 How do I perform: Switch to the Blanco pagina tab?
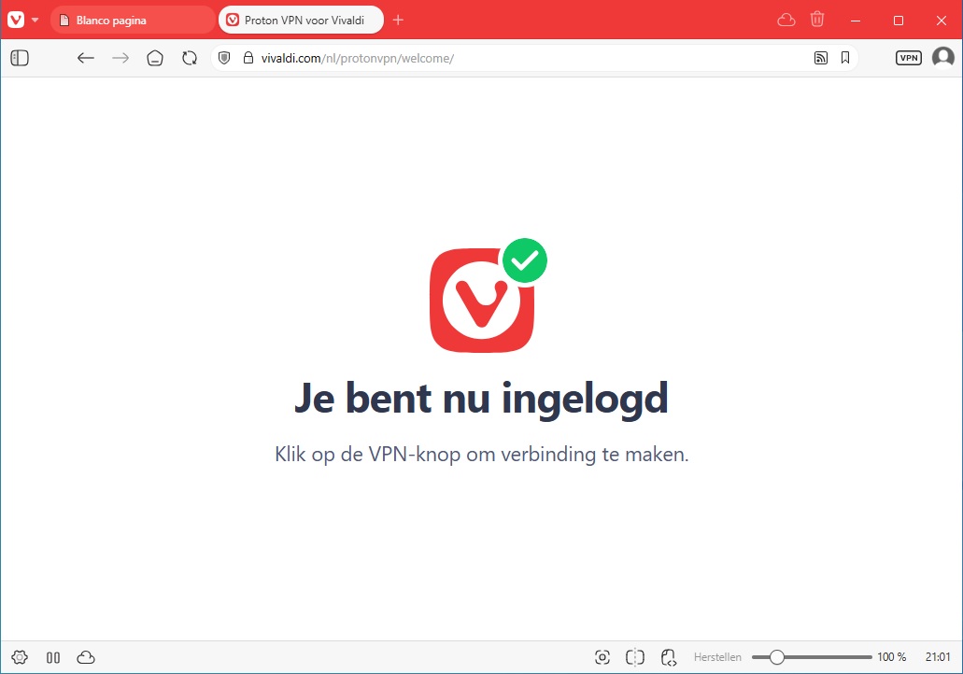point(131,20)
